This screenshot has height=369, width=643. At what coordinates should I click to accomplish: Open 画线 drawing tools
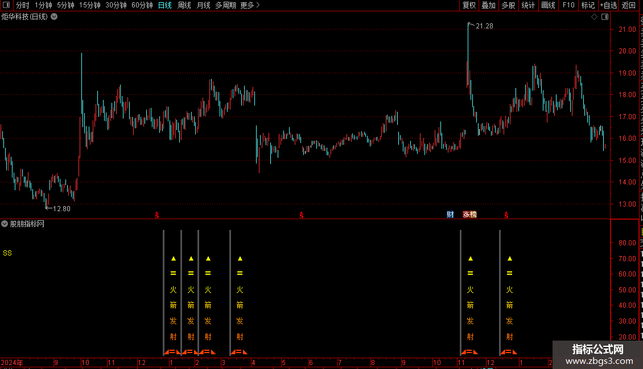click(x=548, y=5)
